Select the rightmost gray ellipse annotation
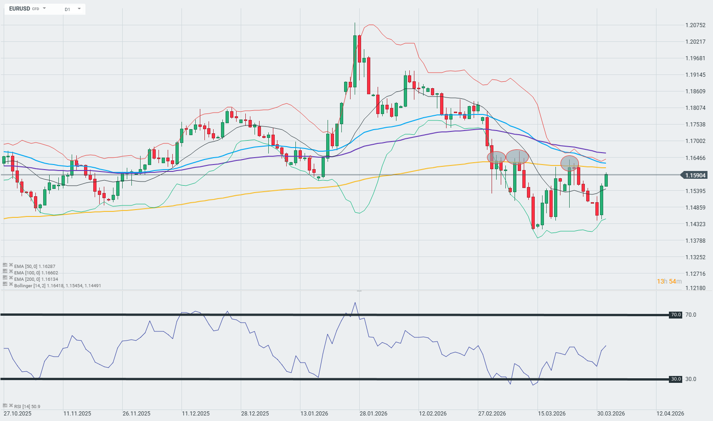This screenshot has height=421, width=713. (569, 163)
